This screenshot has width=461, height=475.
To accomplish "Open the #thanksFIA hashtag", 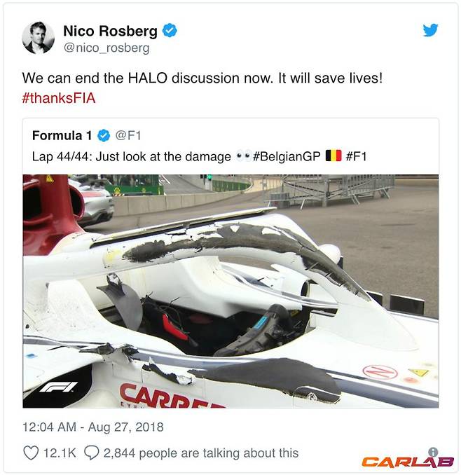I will pos(59,98).
